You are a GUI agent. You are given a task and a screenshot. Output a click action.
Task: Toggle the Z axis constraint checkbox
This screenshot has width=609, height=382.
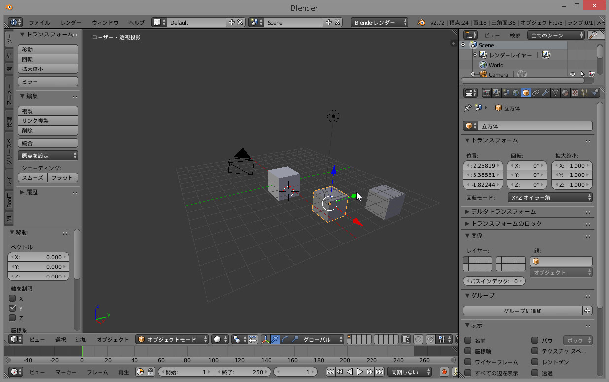point(13,318)
